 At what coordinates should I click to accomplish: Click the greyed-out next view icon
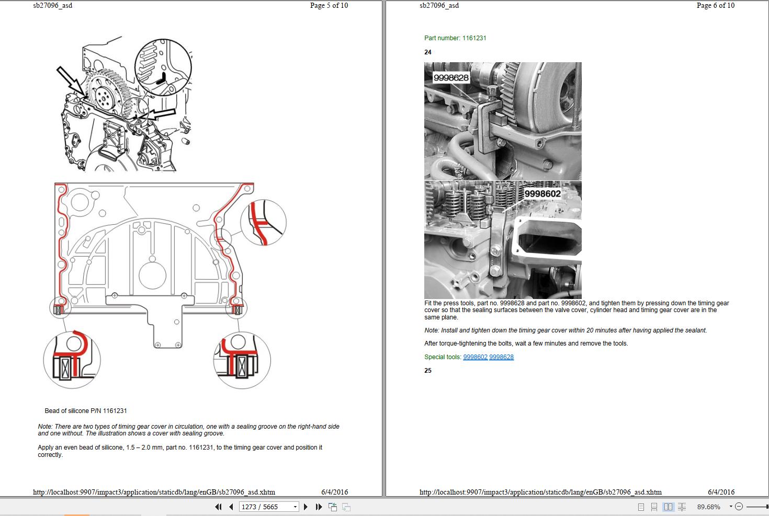[x=346, y=507]
